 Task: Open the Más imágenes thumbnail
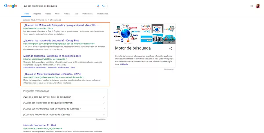[x=169, y=39]
